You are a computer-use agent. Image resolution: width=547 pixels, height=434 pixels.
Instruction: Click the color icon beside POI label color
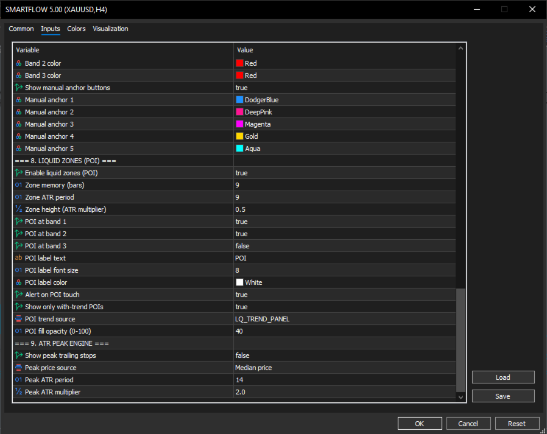(x=18, y=282)
